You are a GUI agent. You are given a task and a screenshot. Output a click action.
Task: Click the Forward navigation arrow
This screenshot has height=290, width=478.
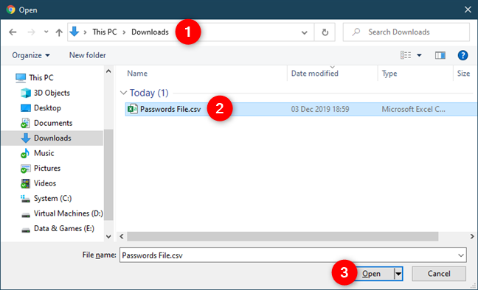coord(31,32)
